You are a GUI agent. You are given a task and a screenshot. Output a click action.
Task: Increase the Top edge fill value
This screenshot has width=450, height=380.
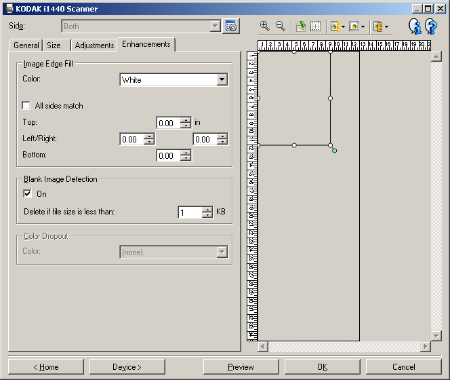186,120
